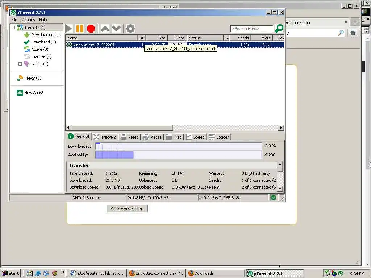Open the Help menu
Screen dimensions: 371x278
pos(43,20)
